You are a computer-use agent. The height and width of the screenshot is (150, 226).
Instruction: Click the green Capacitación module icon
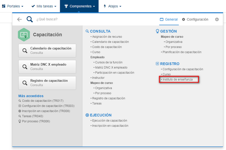[x=24, y=35]
